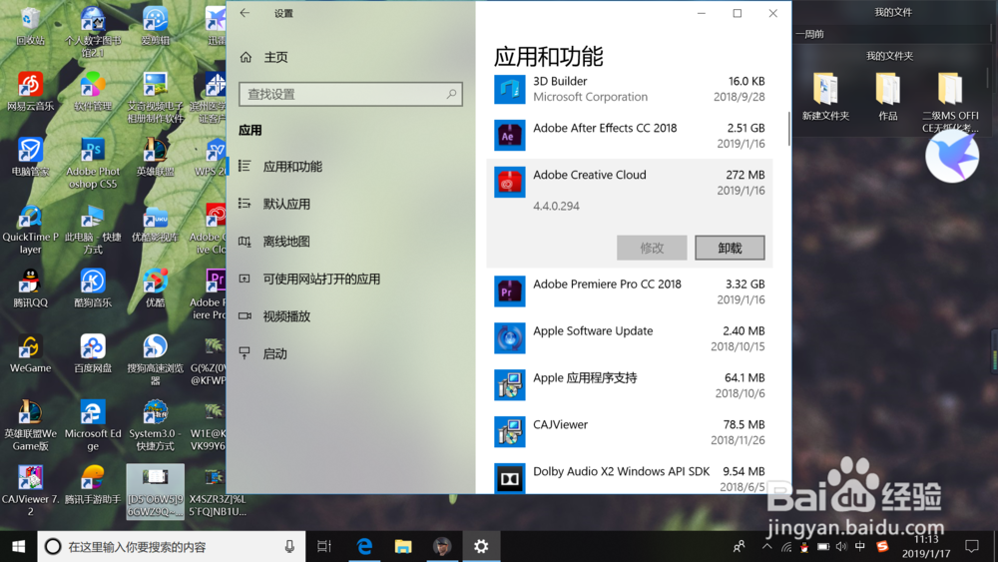Select the 作品 folder

pos(888,96)
